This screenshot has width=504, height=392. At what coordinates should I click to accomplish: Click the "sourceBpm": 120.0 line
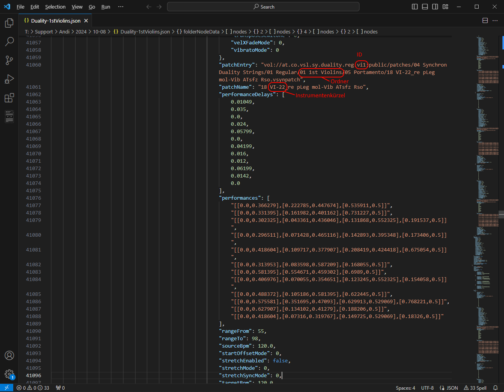tap(247, 346)
